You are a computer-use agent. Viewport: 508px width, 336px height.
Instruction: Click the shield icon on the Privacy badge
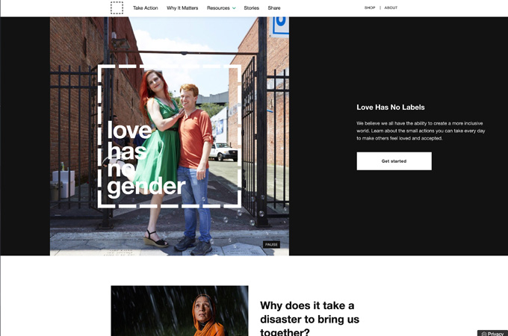coord(483,334)
